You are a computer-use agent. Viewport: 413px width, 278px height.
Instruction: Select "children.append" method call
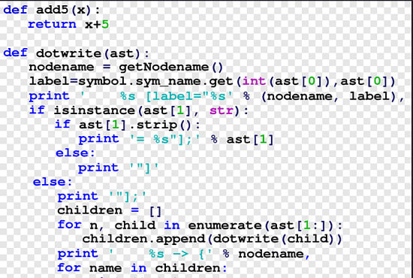coord(143,239)
